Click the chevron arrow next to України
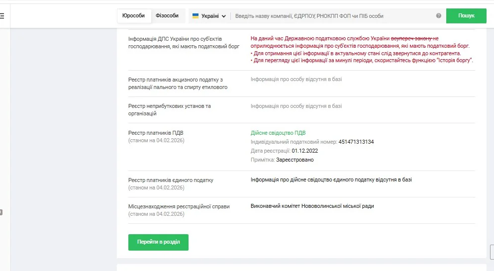Viewport: 494px width, 271px height. pyautogui.click(x=224, y=16)
